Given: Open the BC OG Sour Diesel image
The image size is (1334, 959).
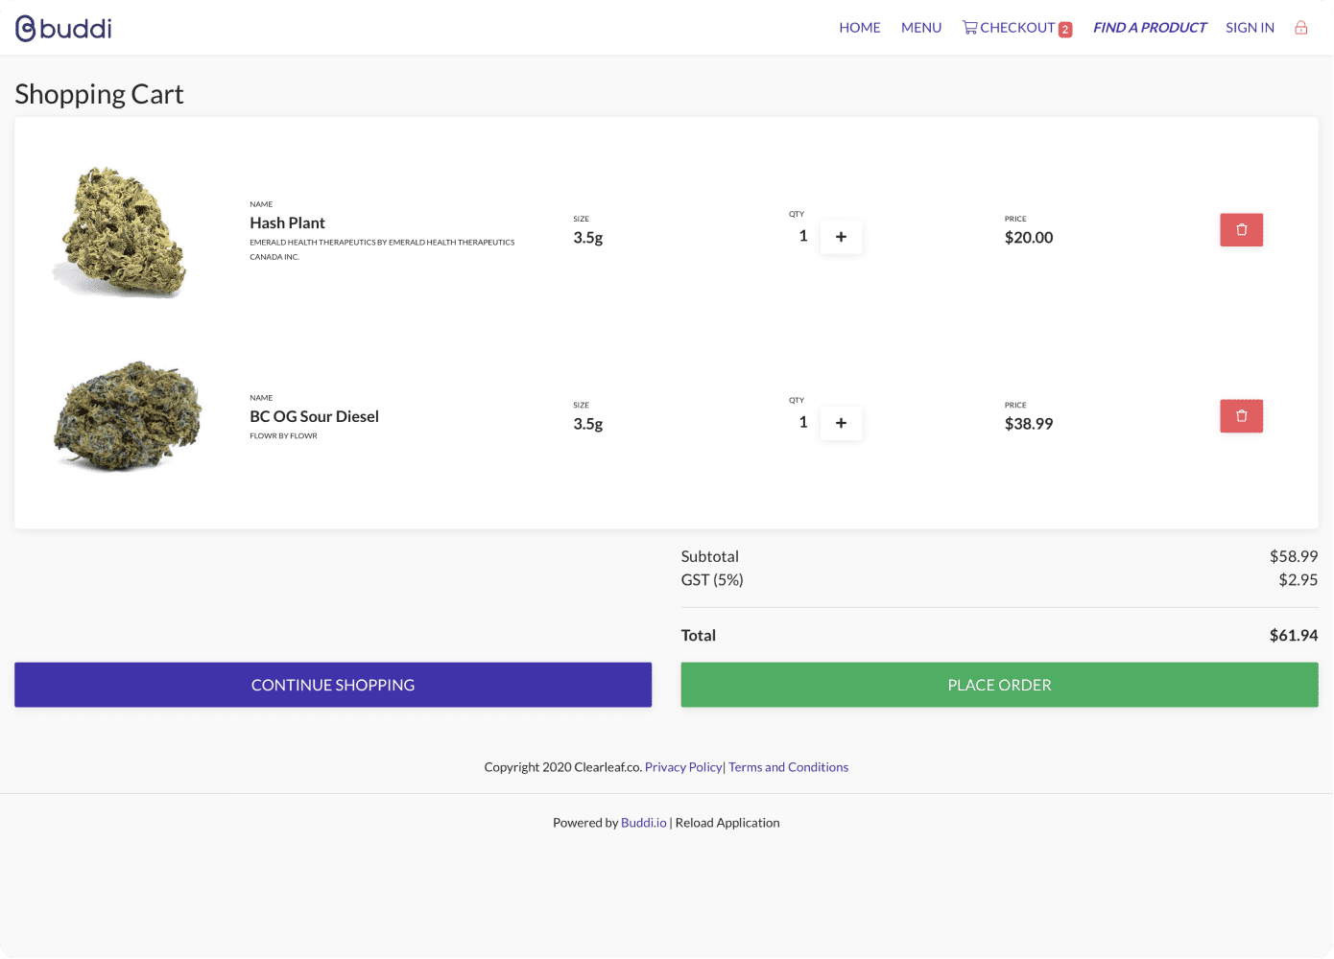Looking at the screenshot, I should [x=128, y=417].
